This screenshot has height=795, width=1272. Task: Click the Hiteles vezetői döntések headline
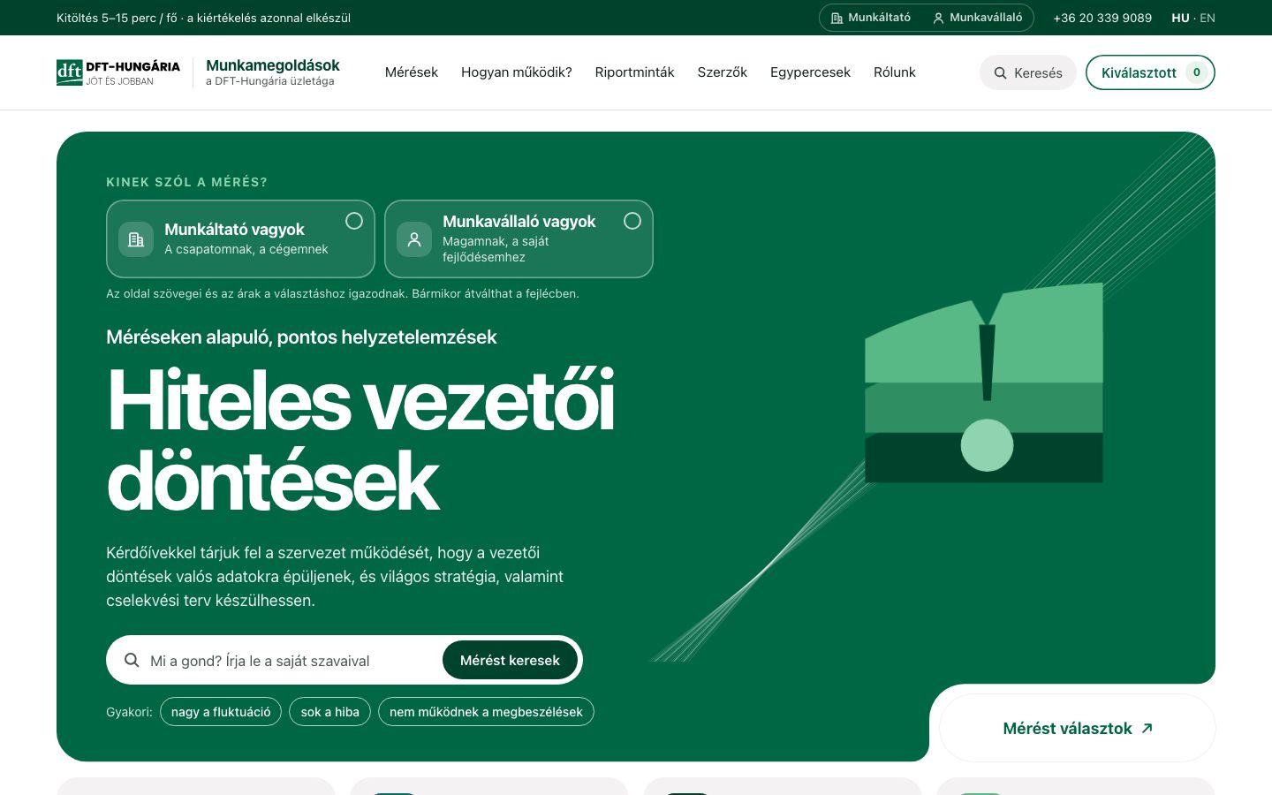(x=361, y=441)
